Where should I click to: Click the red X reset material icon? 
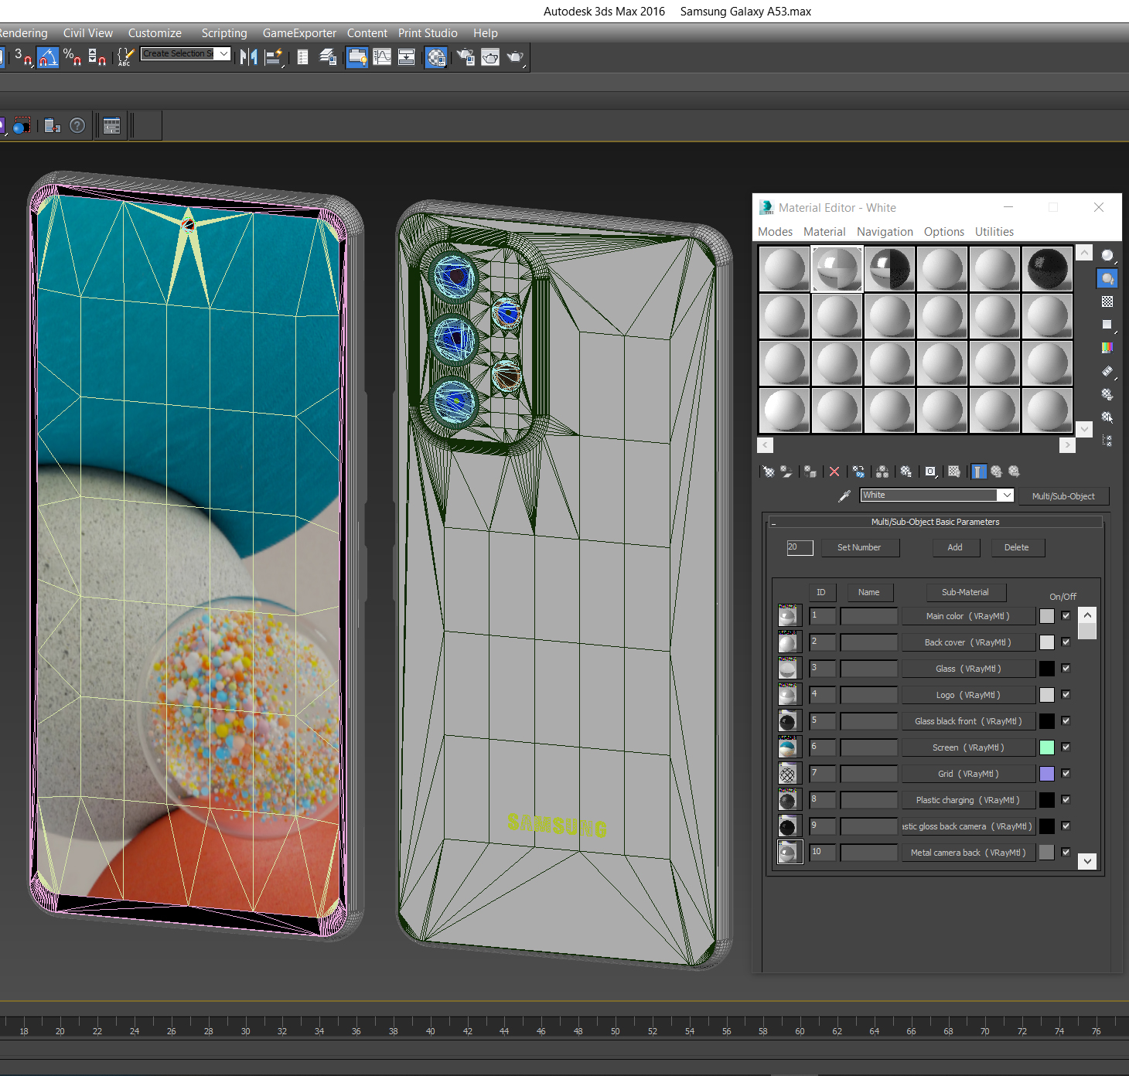[834, 472]
